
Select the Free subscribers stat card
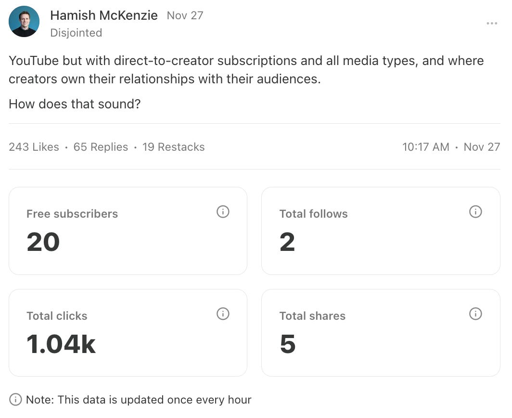tap(128, 230)
